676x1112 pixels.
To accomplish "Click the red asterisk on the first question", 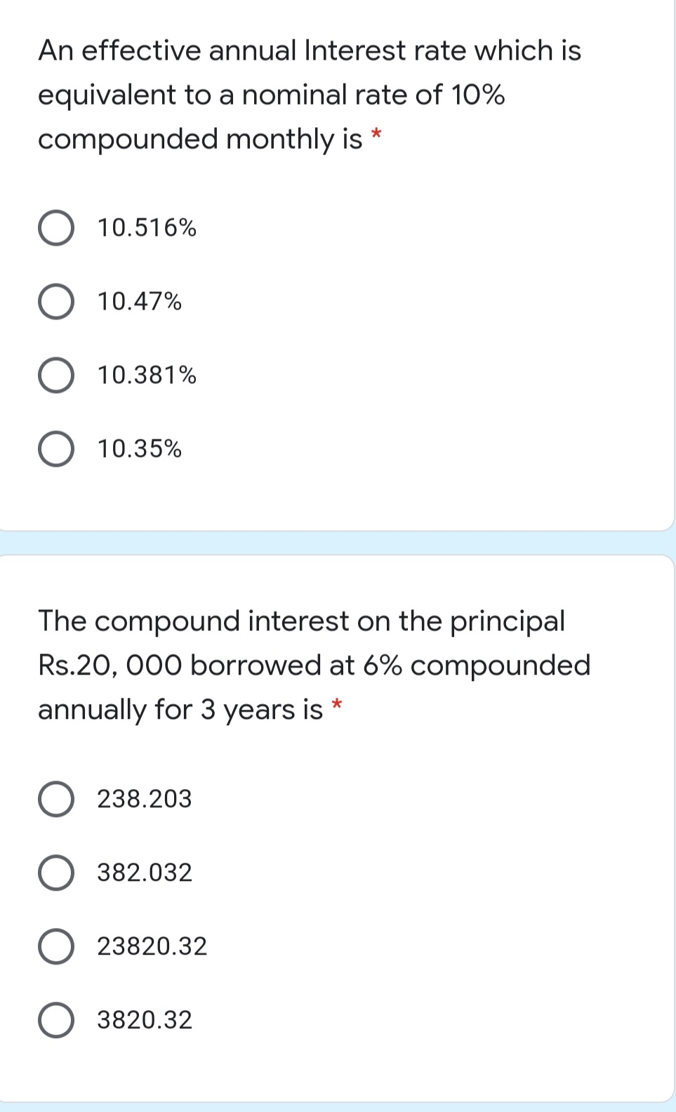I will point(376,133).
